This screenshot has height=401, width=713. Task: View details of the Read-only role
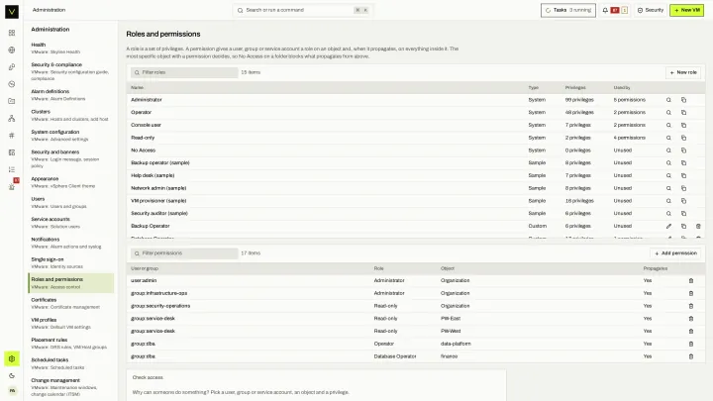pos(668,138)
